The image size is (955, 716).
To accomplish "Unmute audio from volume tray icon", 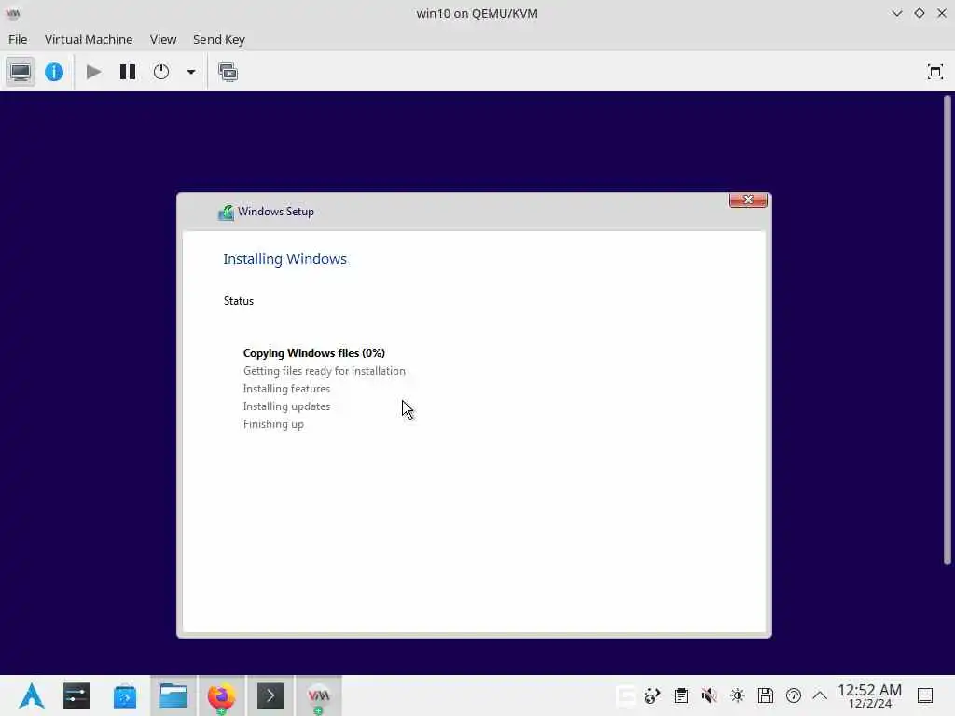I will [x=709, y=695].
